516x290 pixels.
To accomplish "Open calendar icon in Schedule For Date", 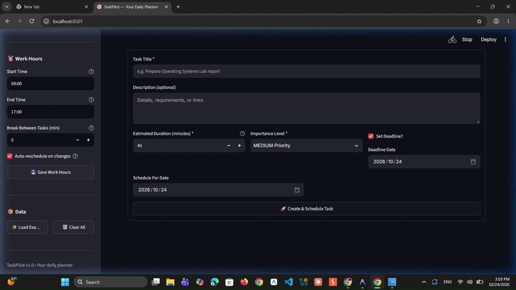I will point(297,190).
